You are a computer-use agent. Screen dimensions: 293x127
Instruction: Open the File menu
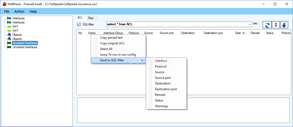(6, 11)
